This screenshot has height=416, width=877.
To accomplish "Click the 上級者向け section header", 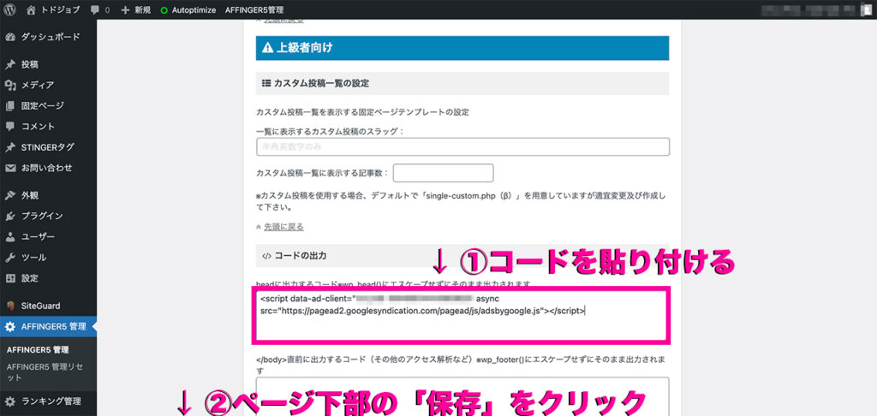I will point(462,48).
